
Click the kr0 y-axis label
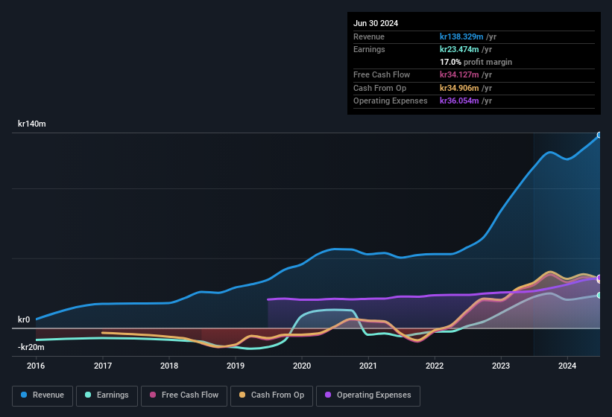tap(24, 319)
